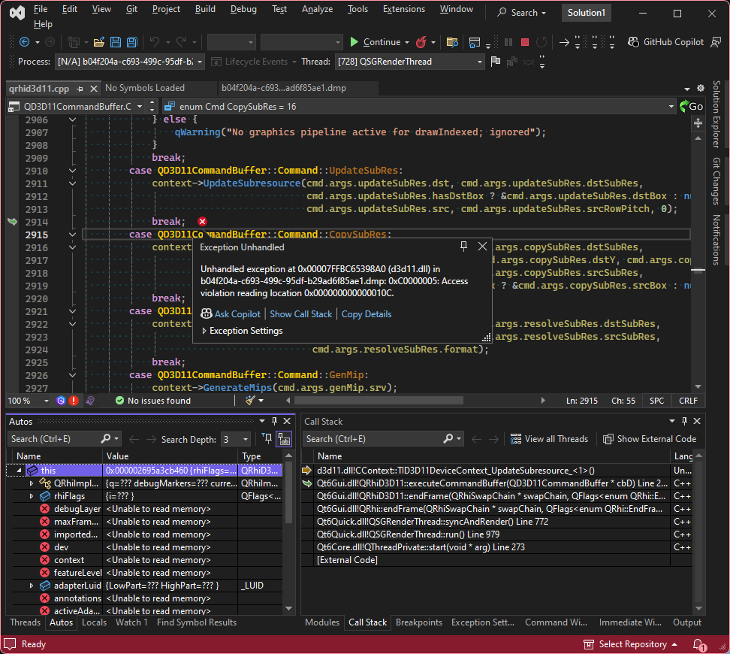Open the Extensions menu
The height and width of the screenshot is (654, 730).
[x=403, y=9]
